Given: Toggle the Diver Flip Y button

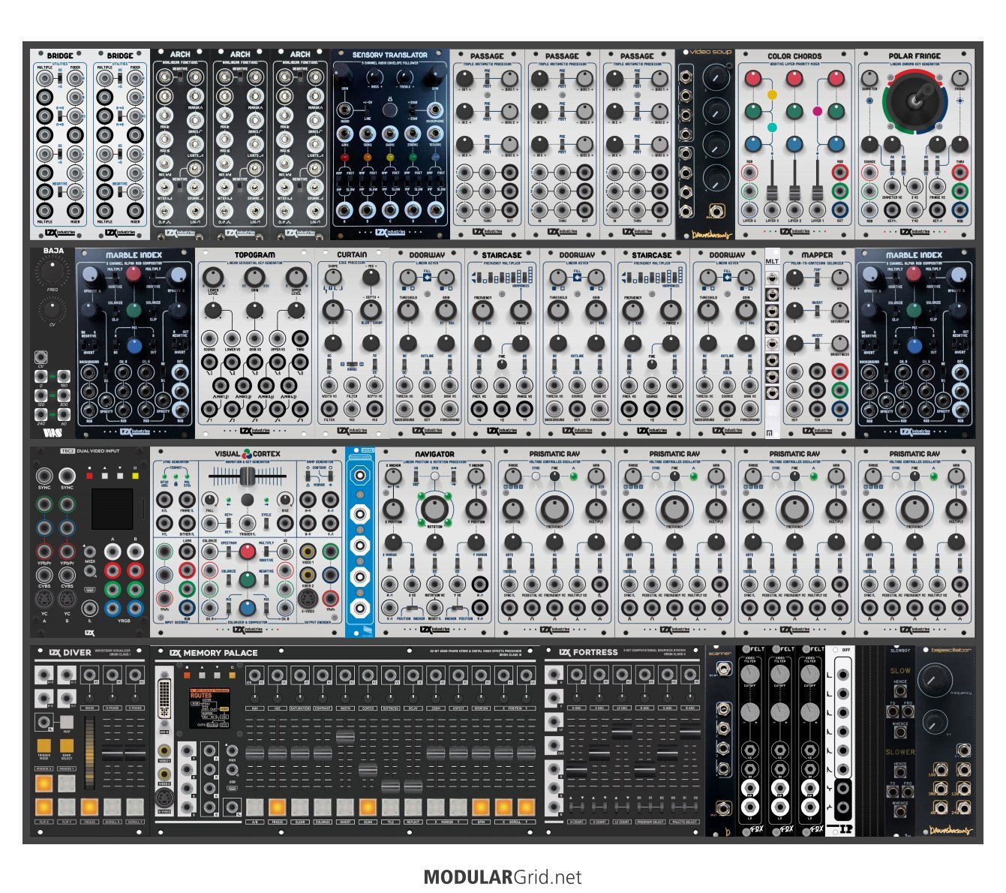Looking at the screenshot, I should (67, 807).
